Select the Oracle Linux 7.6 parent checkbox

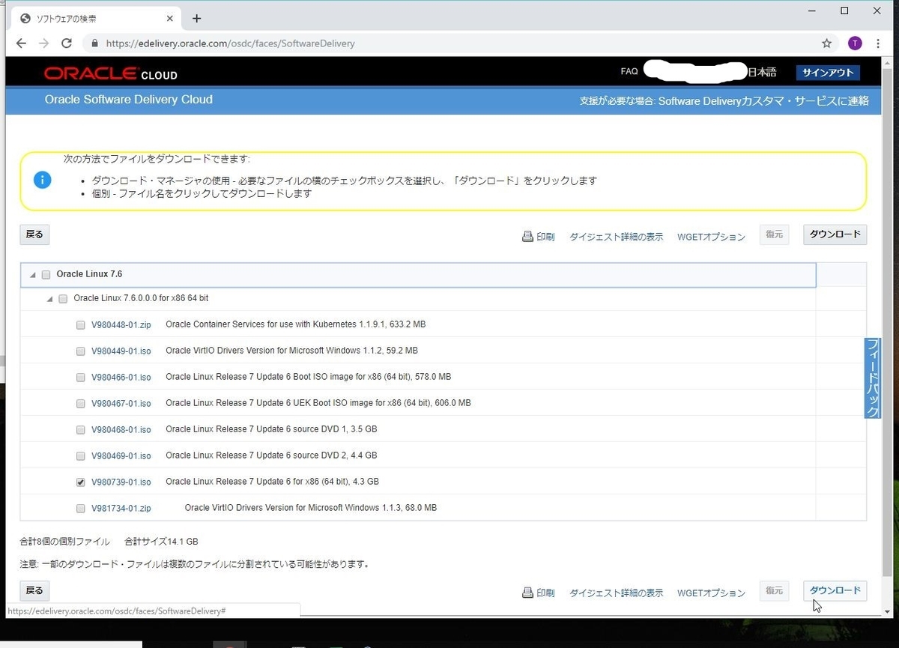[x=46, y=274]
